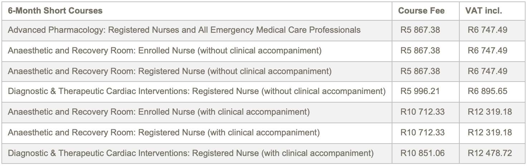527x166 pixels.
Task: Select Anaesthetic Enrolled Nurse with clinical accompaniment
Action: coord(159,112)
